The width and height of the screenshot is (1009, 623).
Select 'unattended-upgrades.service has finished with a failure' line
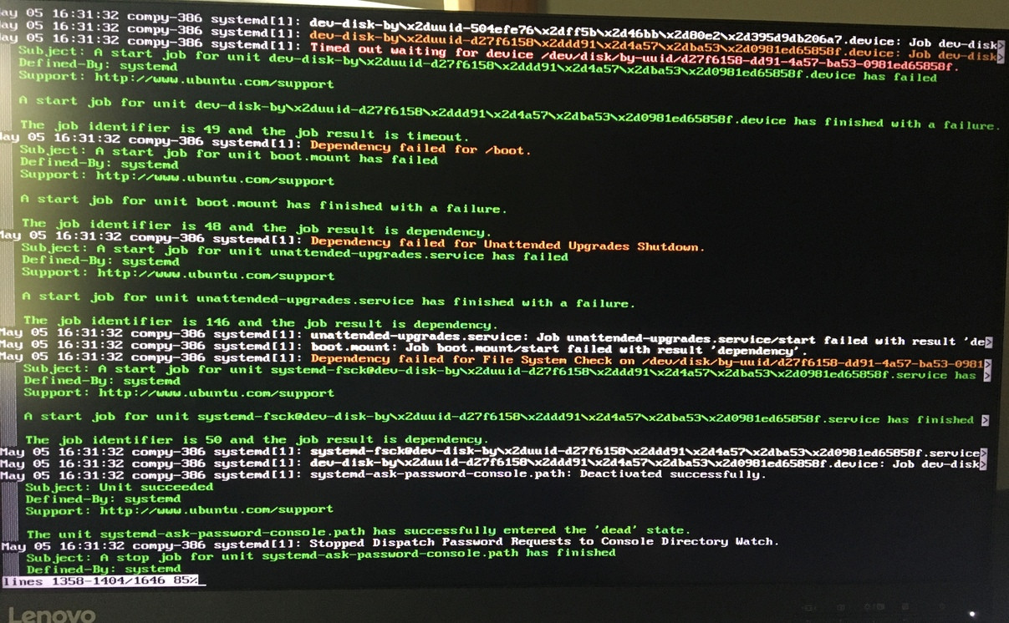[328, 299]
